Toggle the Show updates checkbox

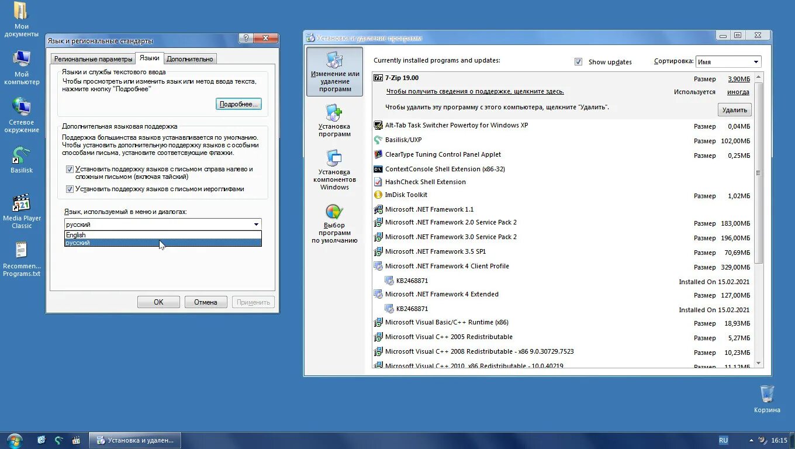click(x=578, y=61)
